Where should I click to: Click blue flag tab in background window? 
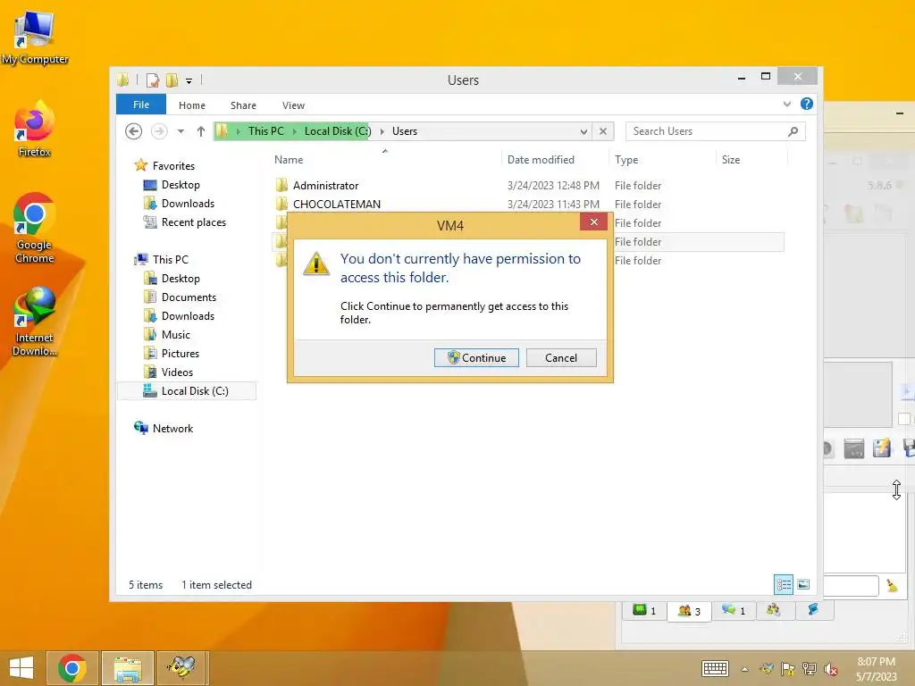812,609
